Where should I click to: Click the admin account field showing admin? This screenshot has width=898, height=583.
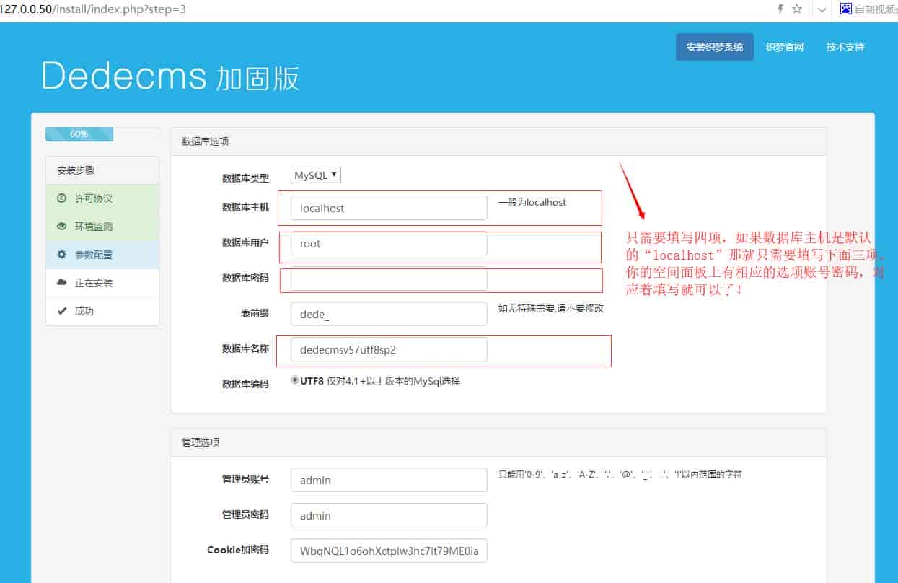[388, 479]
